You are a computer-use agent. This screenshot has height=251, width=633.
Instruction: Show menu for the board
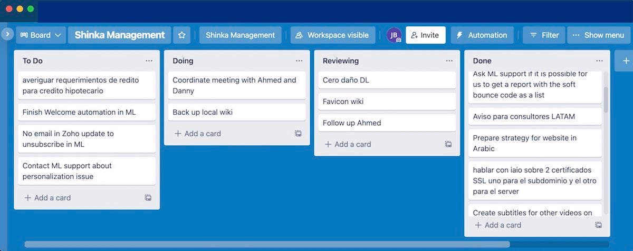(x=598, y=35)
